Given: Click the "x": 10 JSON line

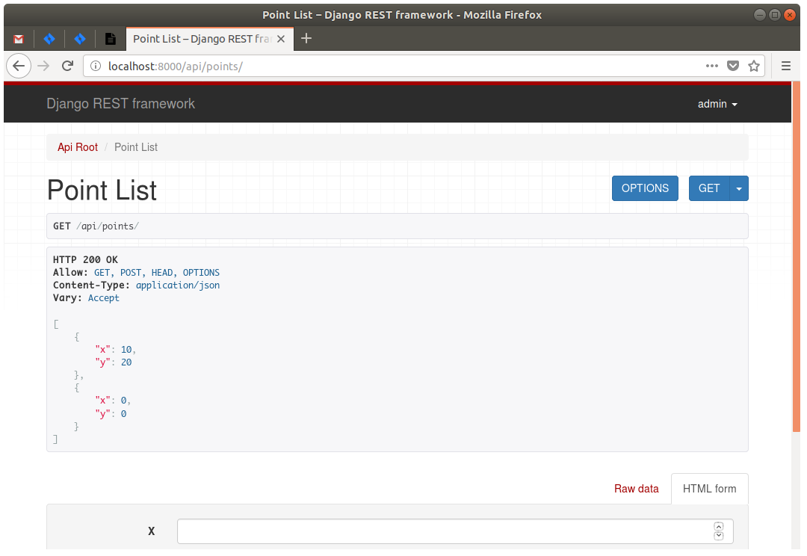Looking at the screenshot, I should (115, 350).
